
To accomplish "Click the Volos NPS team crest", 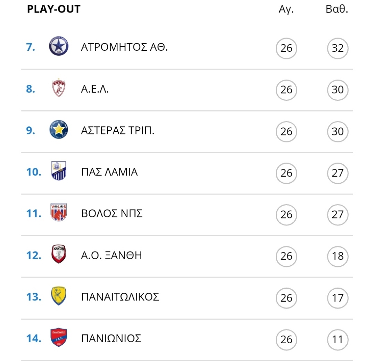I will (x=59, y=212).
